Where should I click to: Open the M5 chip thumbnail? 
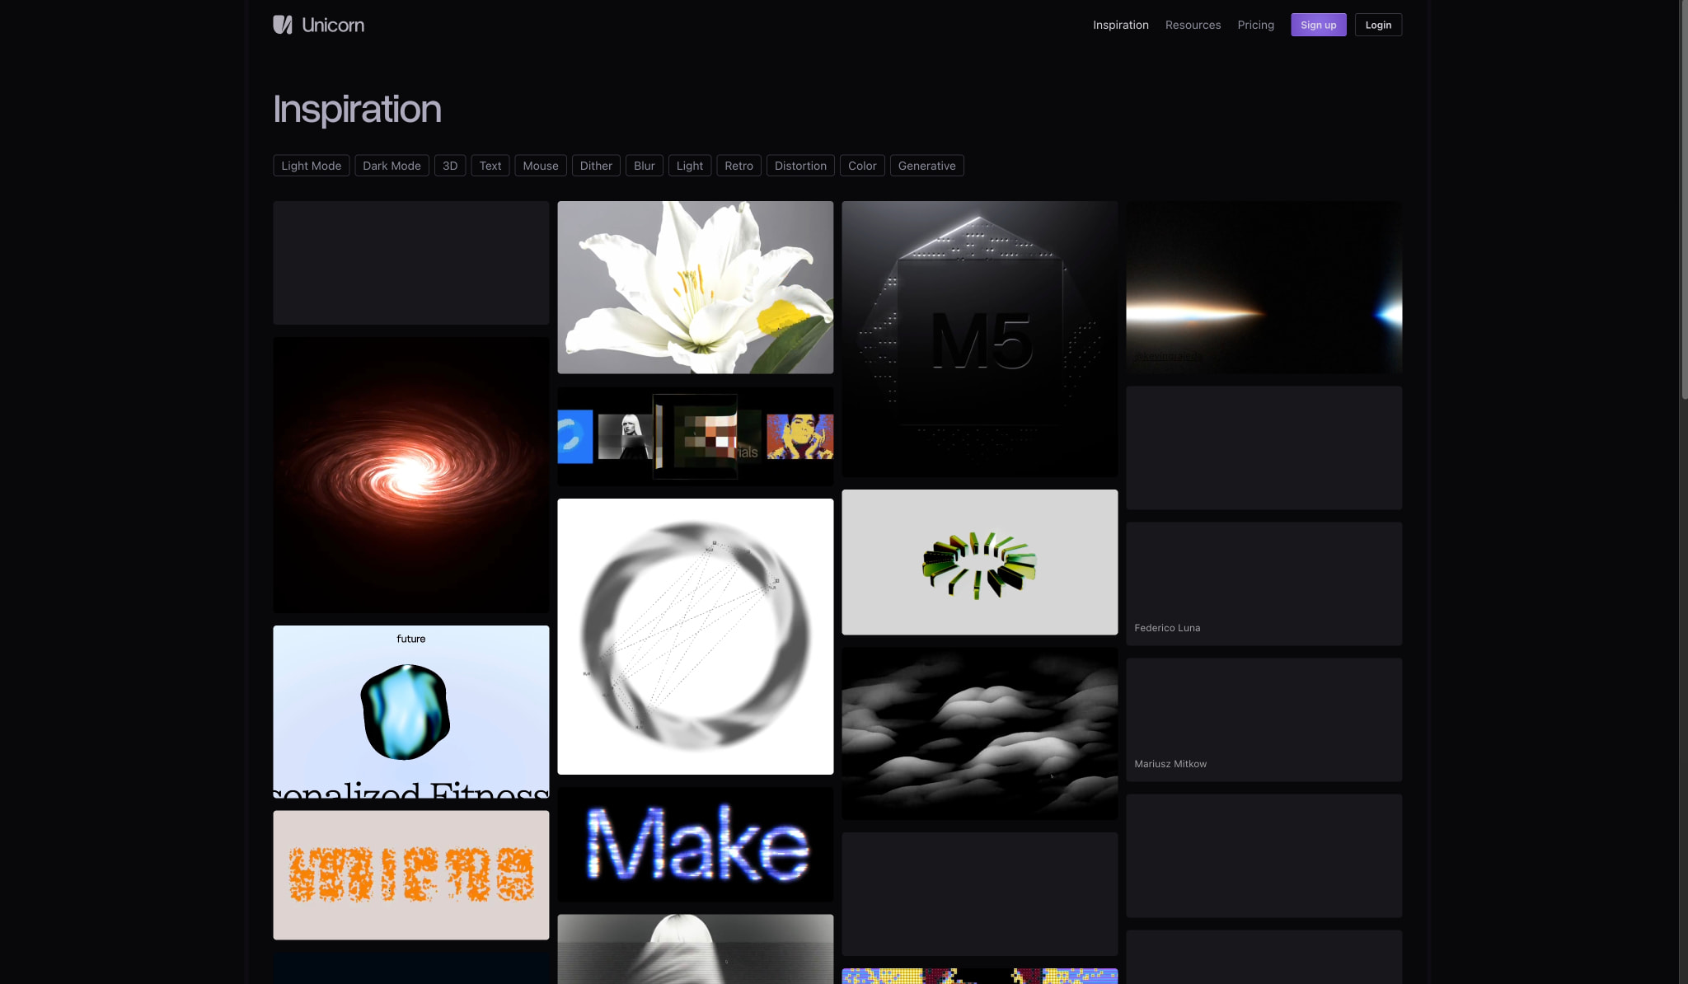(979, 339)
